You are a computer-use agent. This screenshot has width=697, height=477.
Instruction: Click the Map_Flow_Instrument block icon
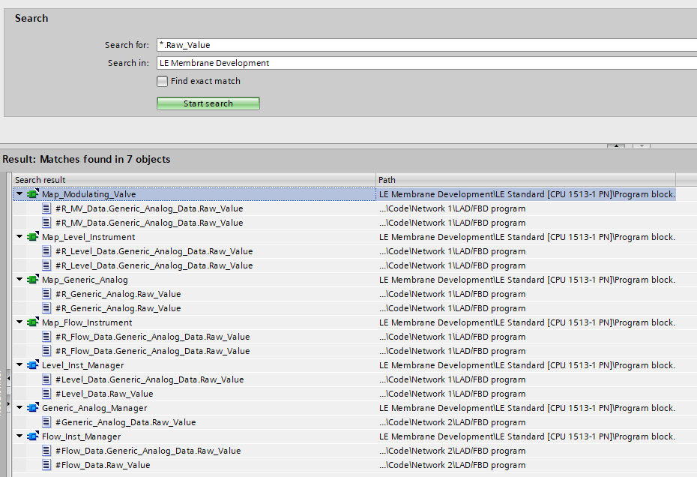pos(32,322)
